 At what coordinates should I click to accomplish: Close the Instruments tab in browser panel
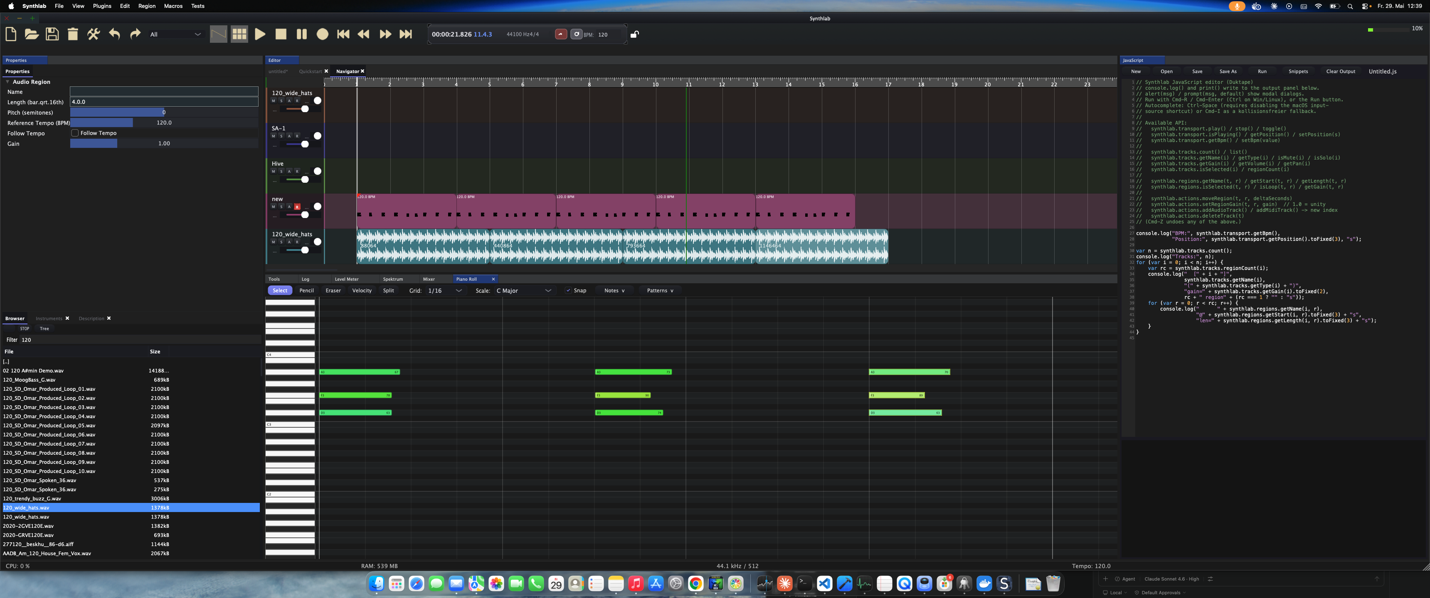[67, 319]
